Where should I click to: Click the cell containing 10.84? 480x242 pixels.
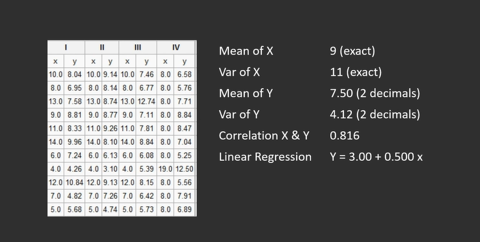pyautogui.click(x=75, y=182)
